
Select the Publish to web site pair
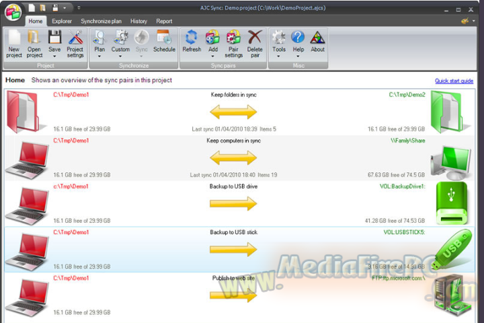(239, 295)
